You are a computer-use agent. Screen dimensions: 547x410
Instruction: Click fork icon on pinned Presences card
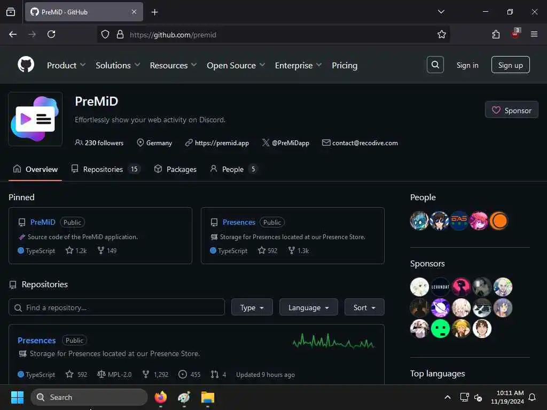coord(292,250)
